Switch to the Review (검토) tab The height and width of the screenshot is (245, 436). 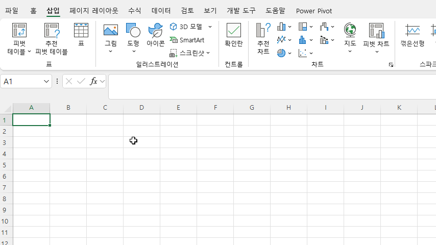pos(187,11)
